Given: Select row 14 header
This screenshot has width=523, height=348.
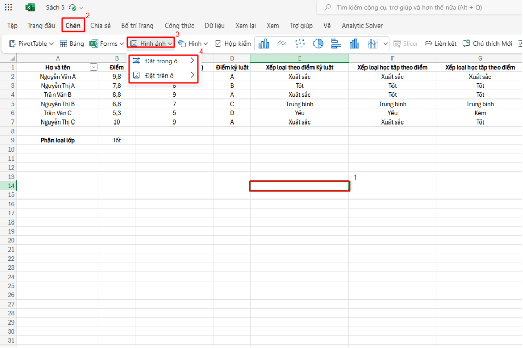Looking at the screenshot, I should point(8,186).
